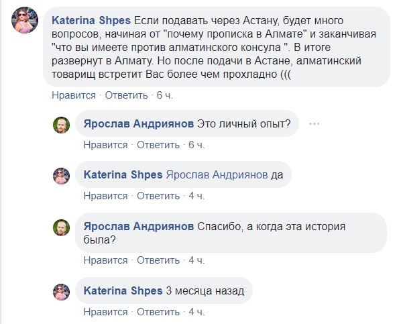Open the options menu beside "Это личный опыт?"
The width and height of the screenshot is (403, 324).
point(313,124)
